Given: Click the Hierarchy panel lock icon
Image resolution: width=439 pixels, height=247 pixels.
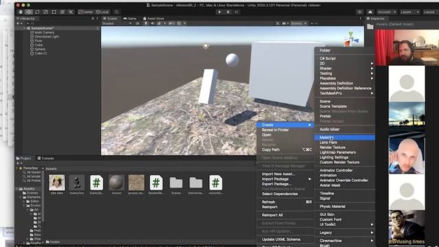Looking at the screenshot, I should pos(93,19).
